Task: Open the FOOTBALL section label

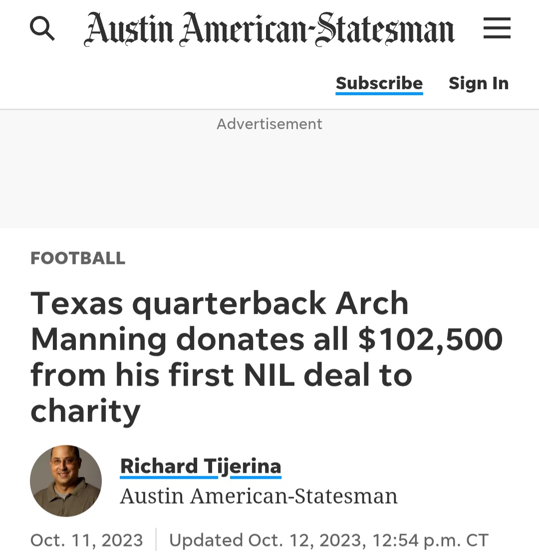Action: (x=78, y=258)
